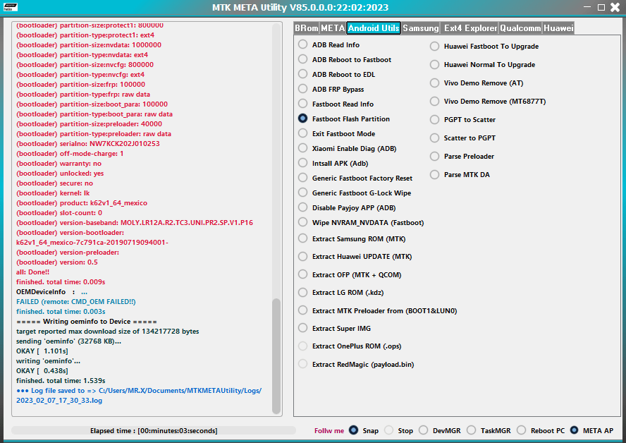Choose Wipe NVRAM_NVDATA (Fastboot)
Viewport: 626px width, 443px height.
tap(302, 222)
